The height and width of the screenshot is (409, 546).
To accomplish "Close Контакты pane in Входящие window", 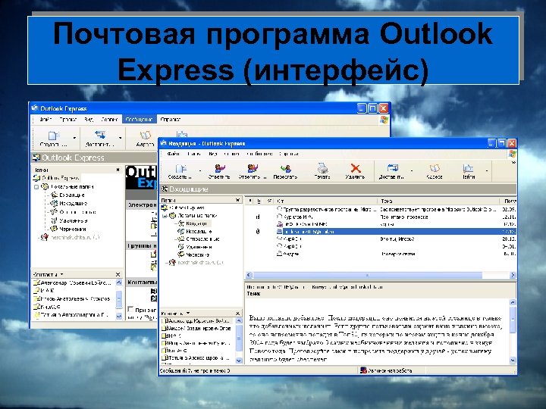I will pos(237,313).
